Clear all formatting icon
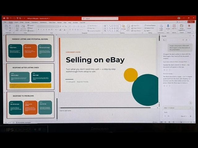Viewport: 198px width, 148px height. (66, 26)
